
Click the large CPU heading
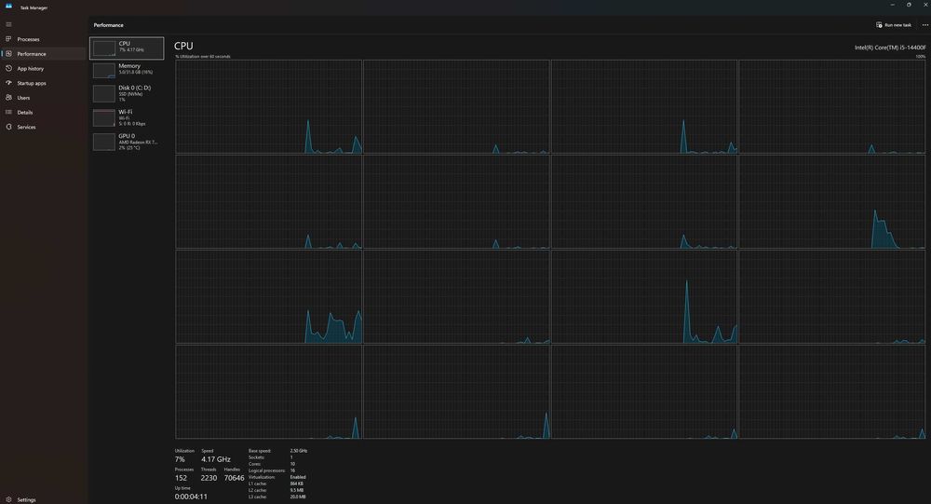pyautogui.click(x=183, y=46)
